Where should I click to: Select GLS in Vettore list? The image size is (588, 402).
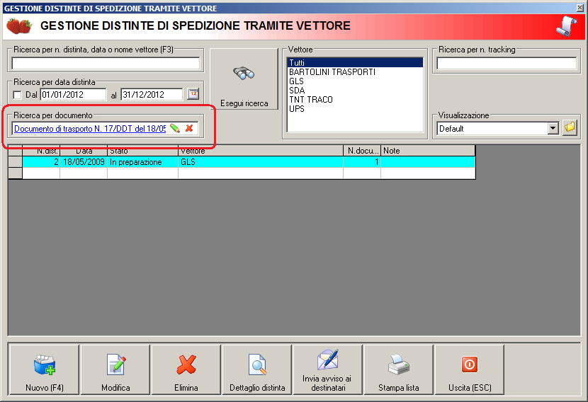355,81
